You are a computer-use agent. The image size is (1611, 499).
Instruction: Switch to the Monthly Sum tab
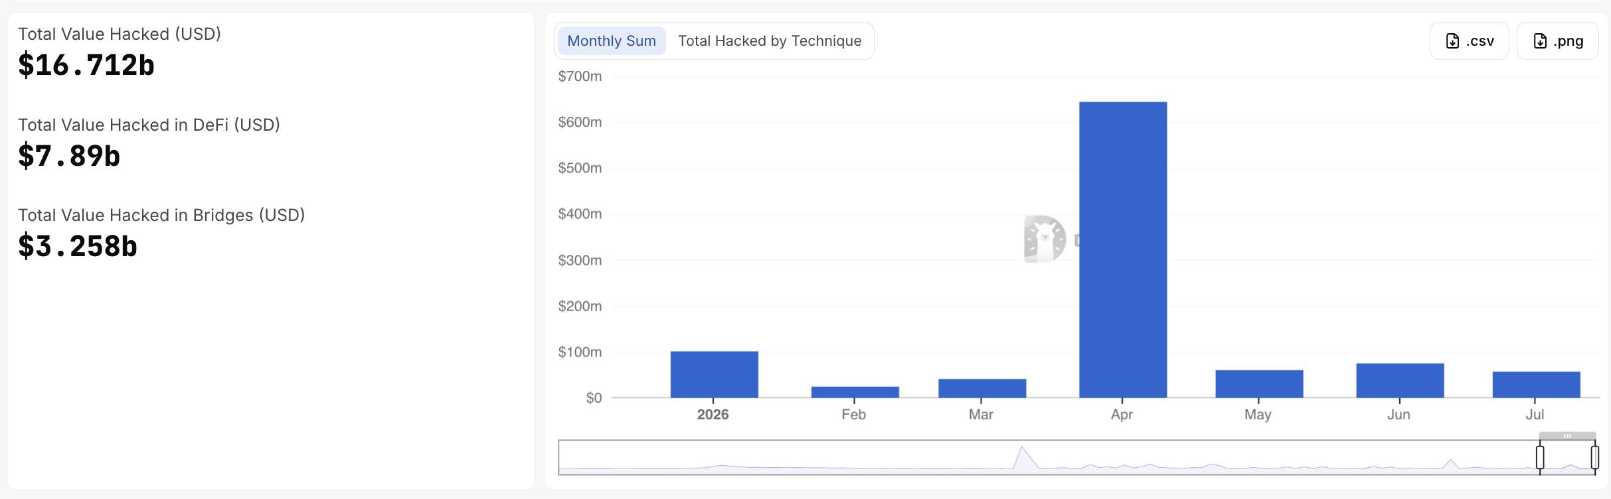click(612, 41)
